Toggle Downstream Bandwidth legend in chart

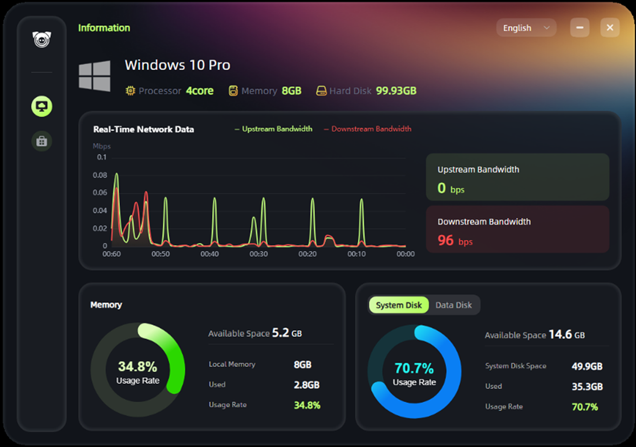[368, 129]
